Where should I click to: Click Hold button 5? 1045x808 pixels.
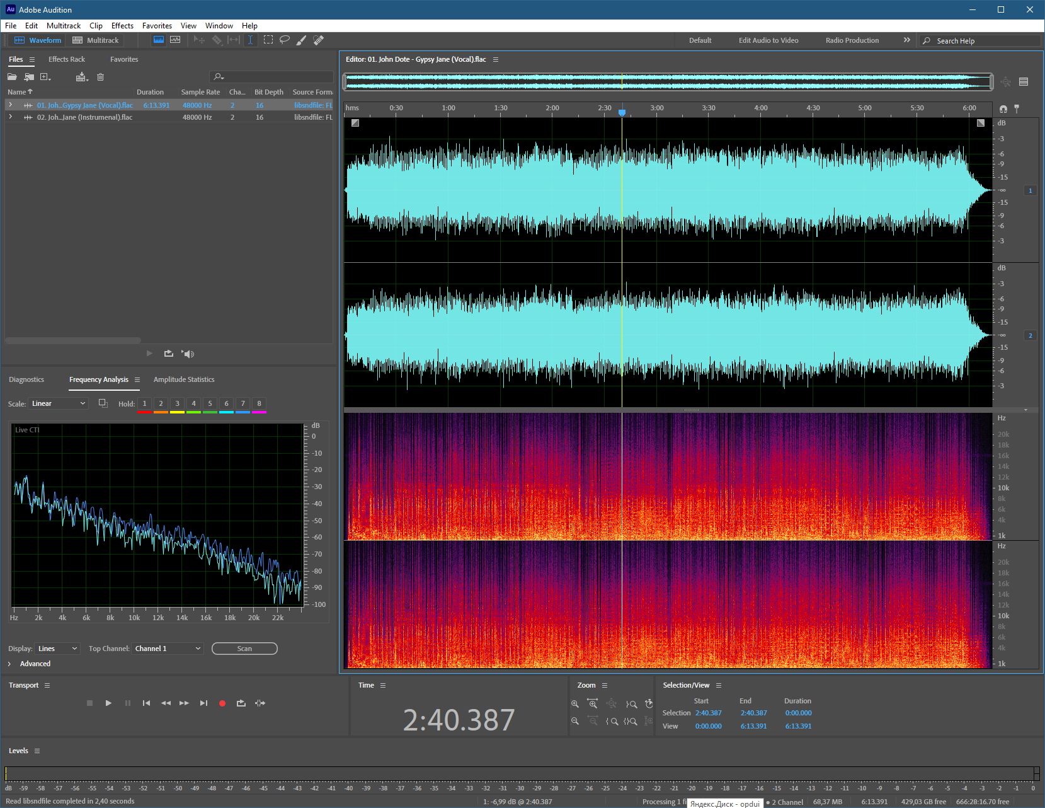pos(210,403)
